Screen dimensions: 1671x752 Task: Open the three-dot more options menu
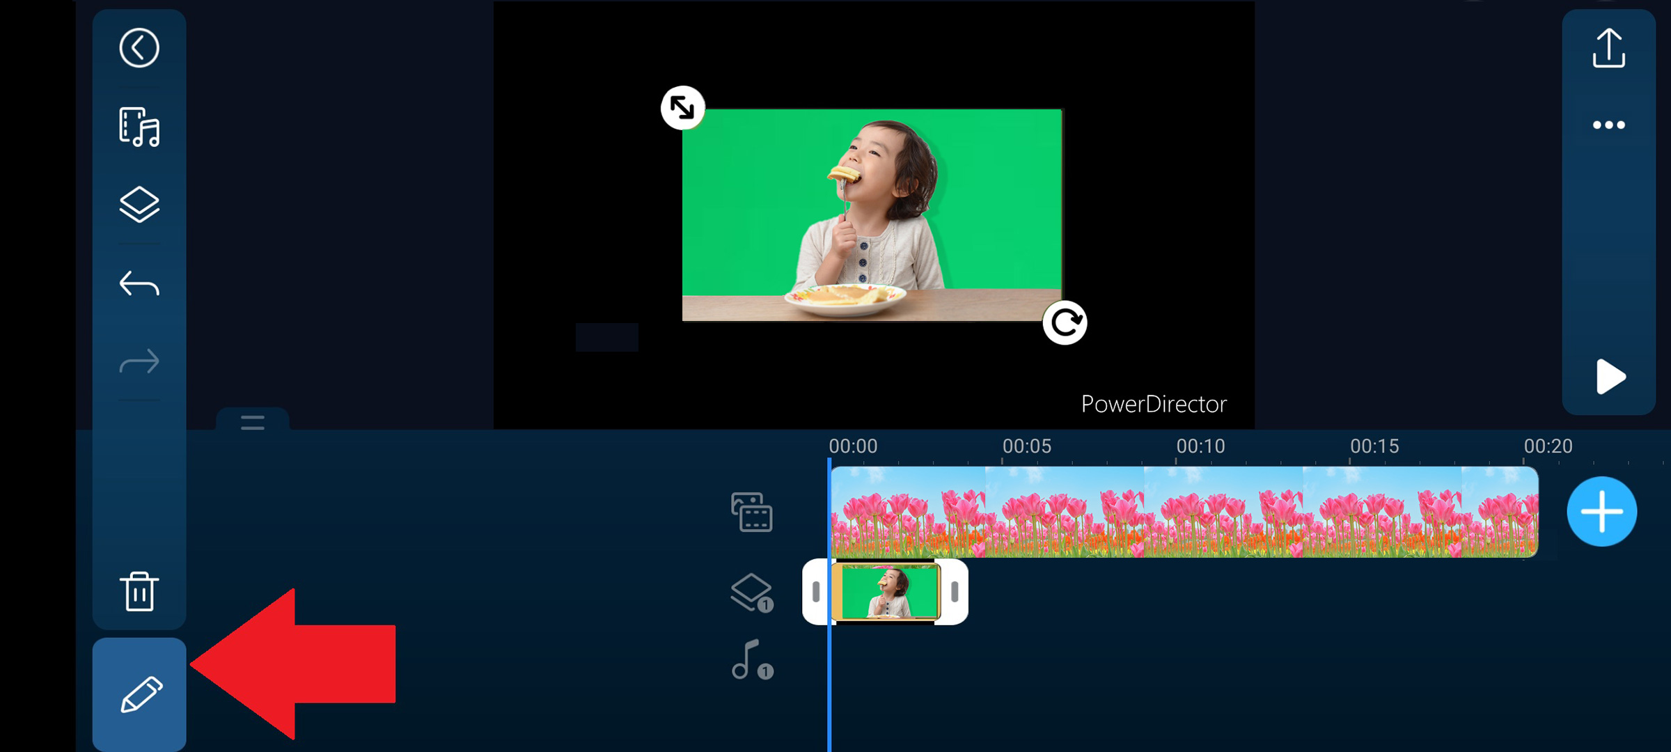pos(1608,125)
